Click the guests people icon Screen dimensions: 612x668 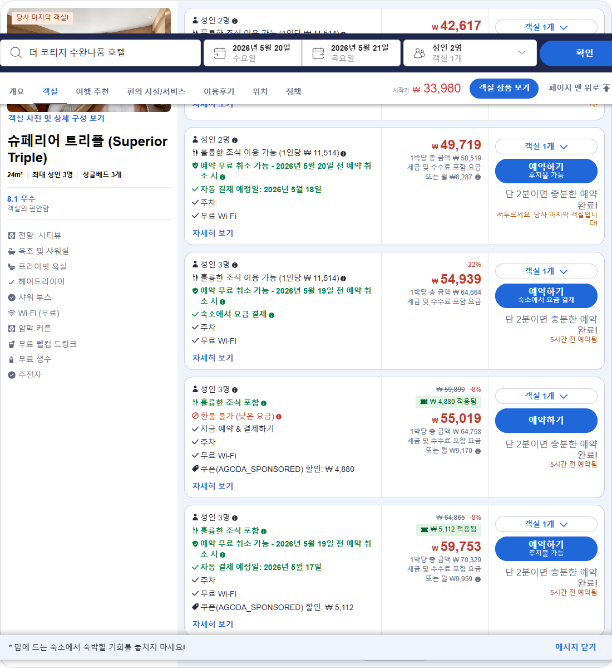pos(419,53)
